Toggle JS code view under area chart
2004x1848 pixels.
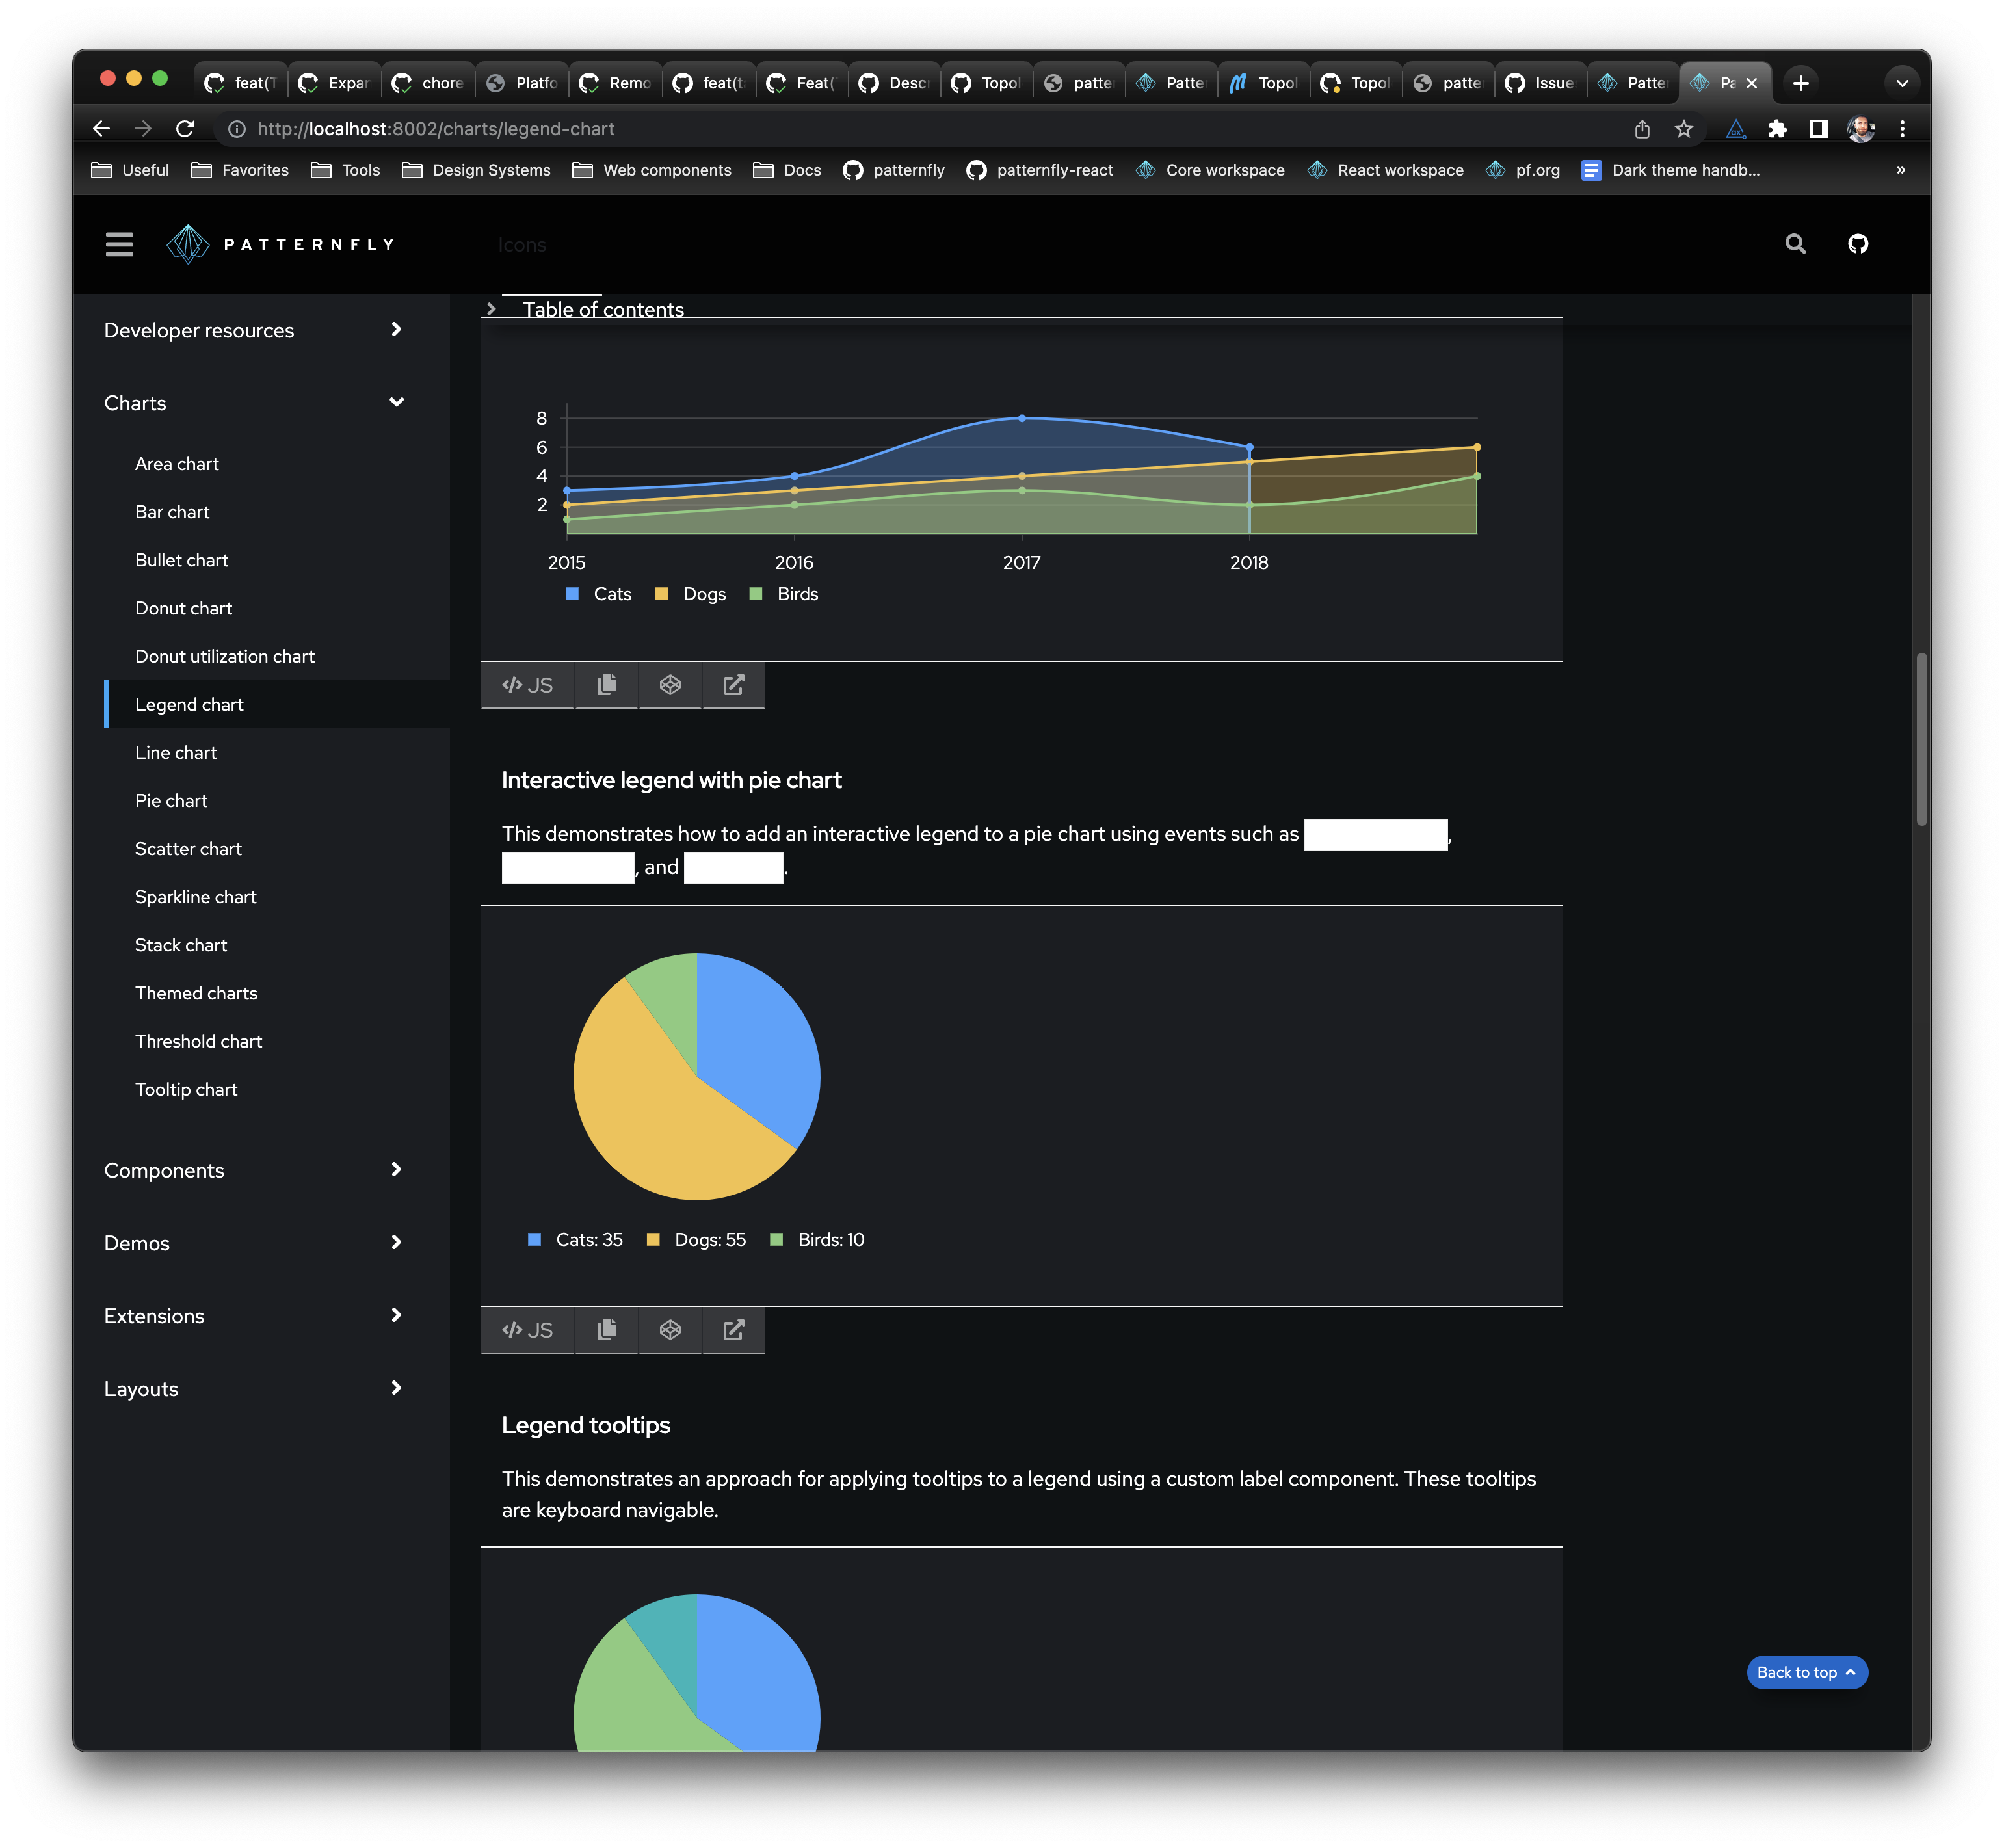(x=527, y=685)
